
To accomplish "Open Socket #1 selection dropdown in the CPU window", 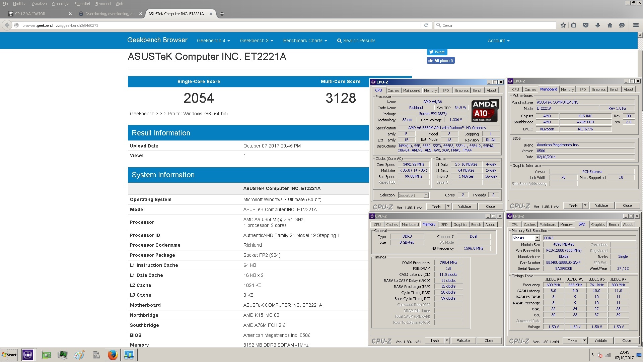I will coord(426,195).
